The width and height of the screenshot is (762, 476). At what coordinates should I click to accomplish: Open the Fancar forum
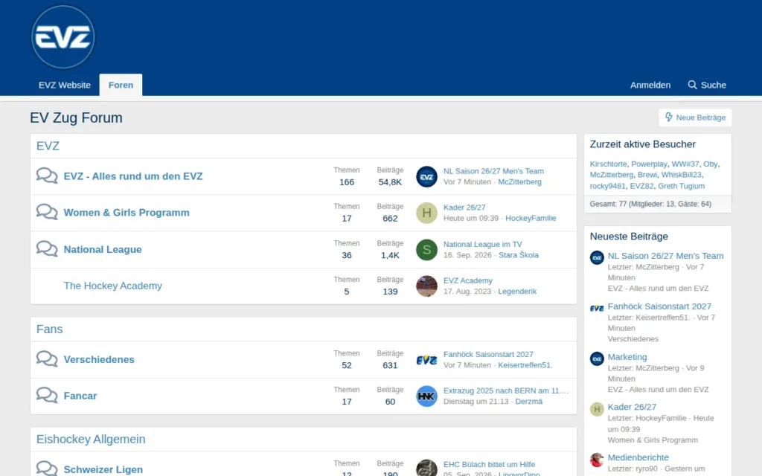(x=80, y=396)
